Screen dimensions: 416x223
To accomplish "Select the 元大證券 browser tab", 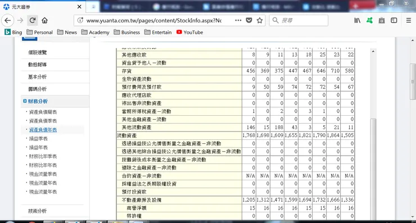I will 43,7.
